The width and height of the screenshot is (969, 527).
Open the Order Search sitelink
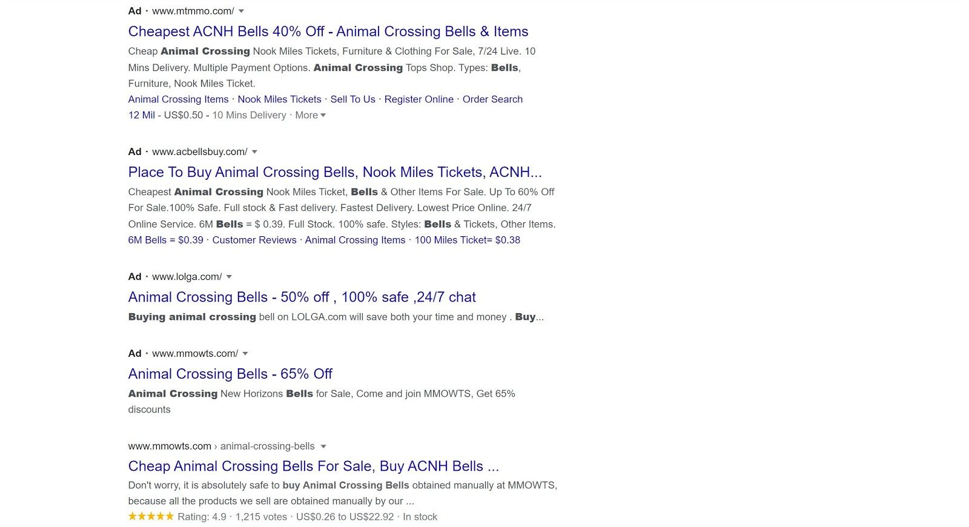point(492,99)
